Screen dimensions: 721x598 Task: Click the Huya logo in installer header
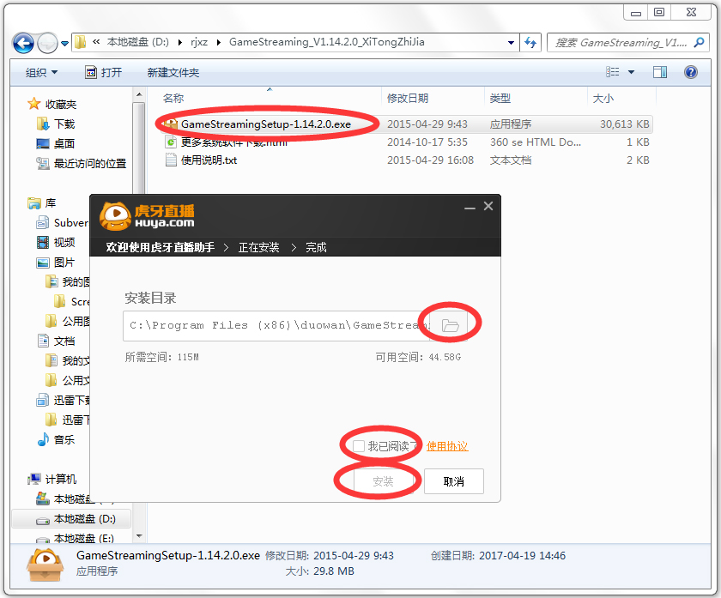pyautogui.click(x=147, y=216)
